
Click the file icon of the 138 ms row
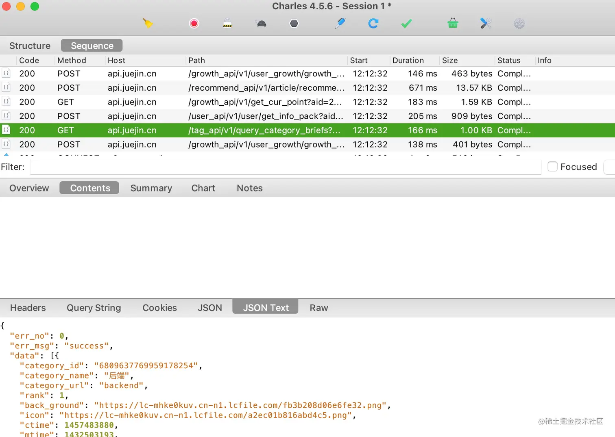tap(6, 144)
